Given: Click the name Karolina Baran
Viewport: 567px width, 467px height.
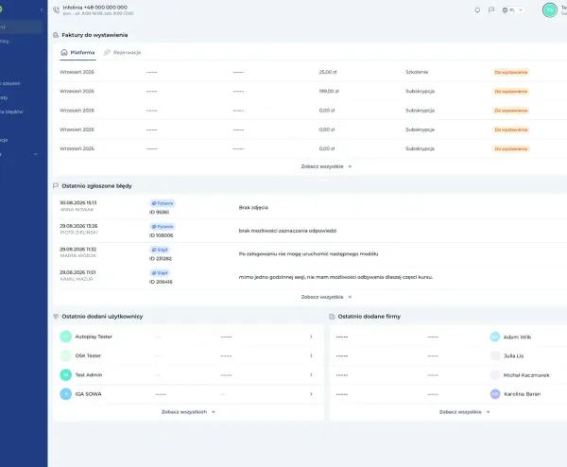Looking at the screenshot, I should coord(523,394).
